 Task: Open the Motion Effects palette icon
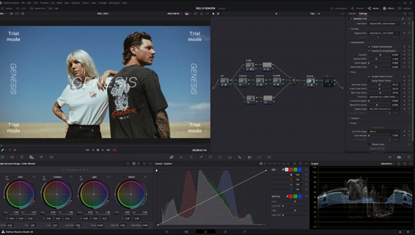51,157
